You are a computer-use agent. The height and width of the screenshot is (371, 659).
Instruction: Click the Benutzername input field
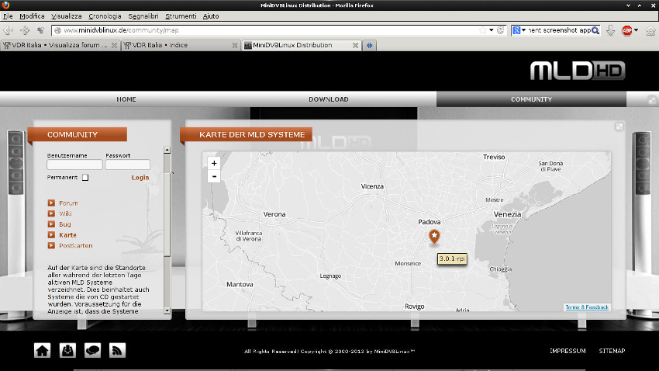[74, 165]
